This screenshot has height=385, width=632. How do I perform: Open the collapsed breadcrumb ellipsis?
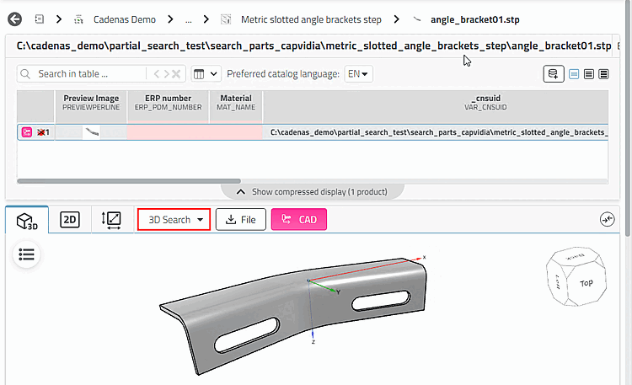188,19
